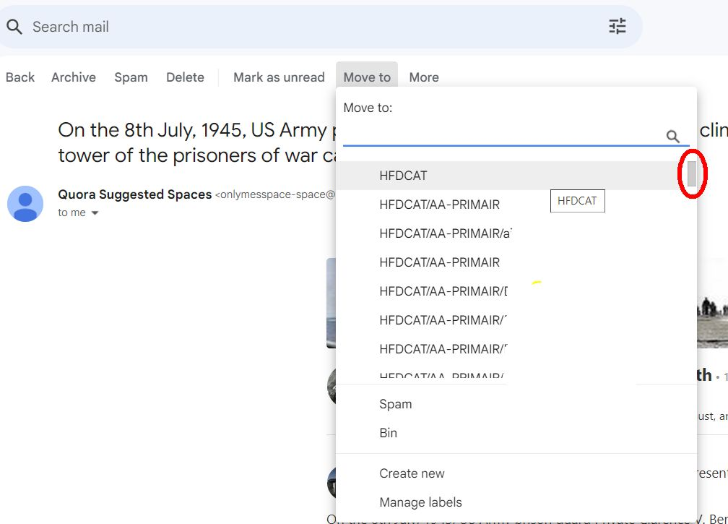The height and width of the screenshot is (524, 728).
Task: Open Manage labels option
Action: 420,502
